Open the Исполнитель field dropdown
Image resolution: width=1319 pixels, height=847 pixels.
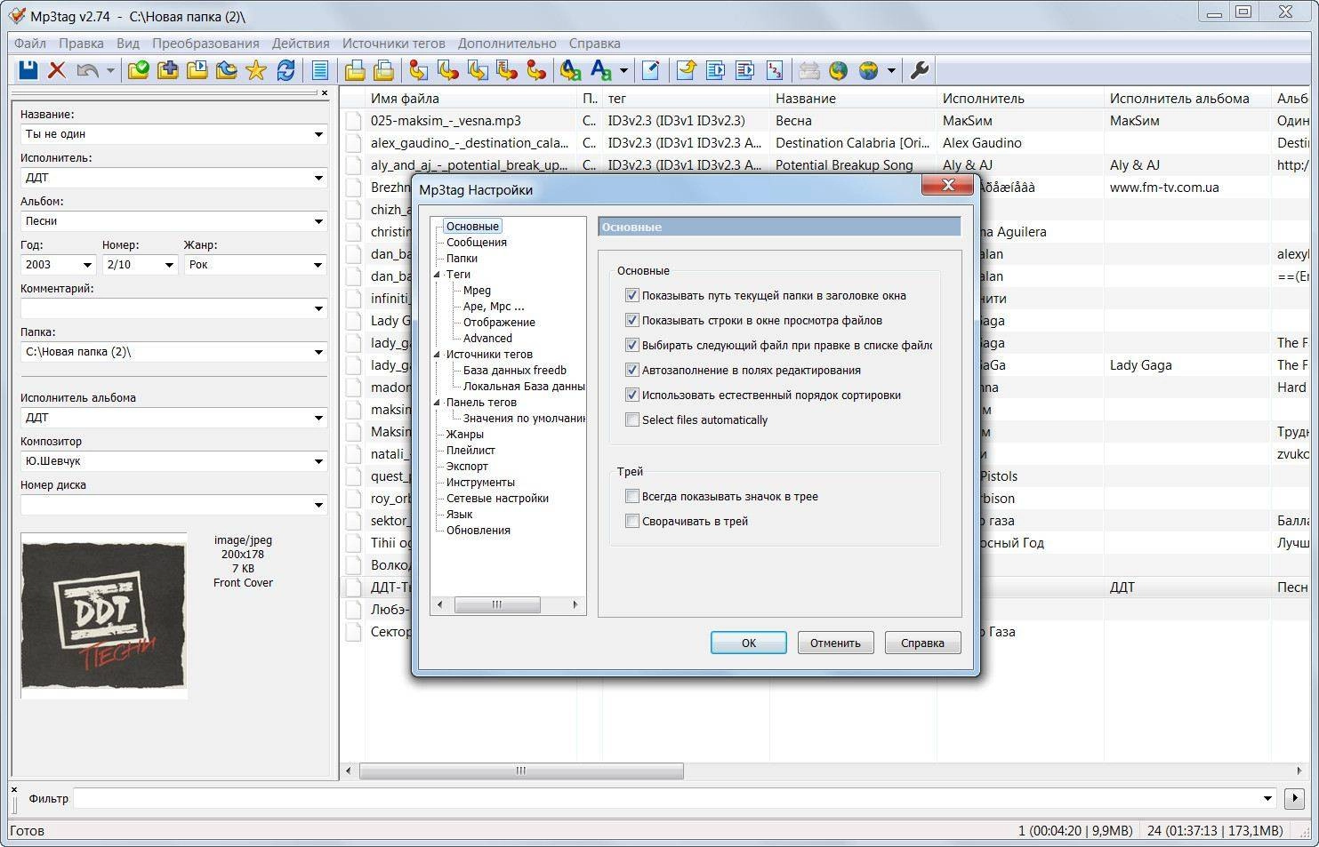pos(318,178)
